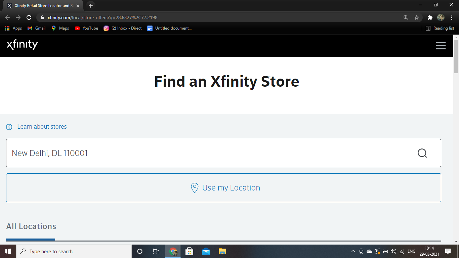Open the Chrome three-dot menu
459x258 pixels.
pyautogui.click(x=452, y=17)
